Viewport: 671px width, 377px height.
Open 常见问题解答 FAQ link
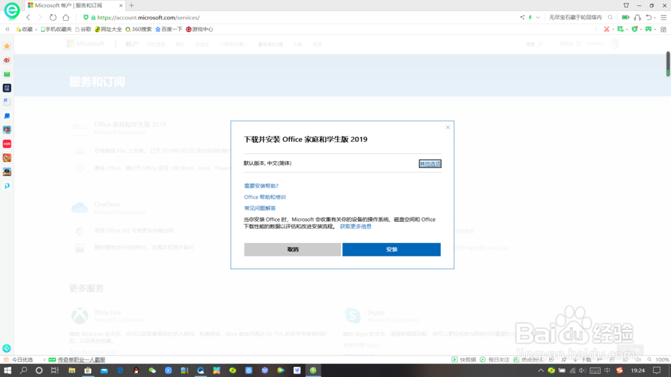[x=260, y=208]
